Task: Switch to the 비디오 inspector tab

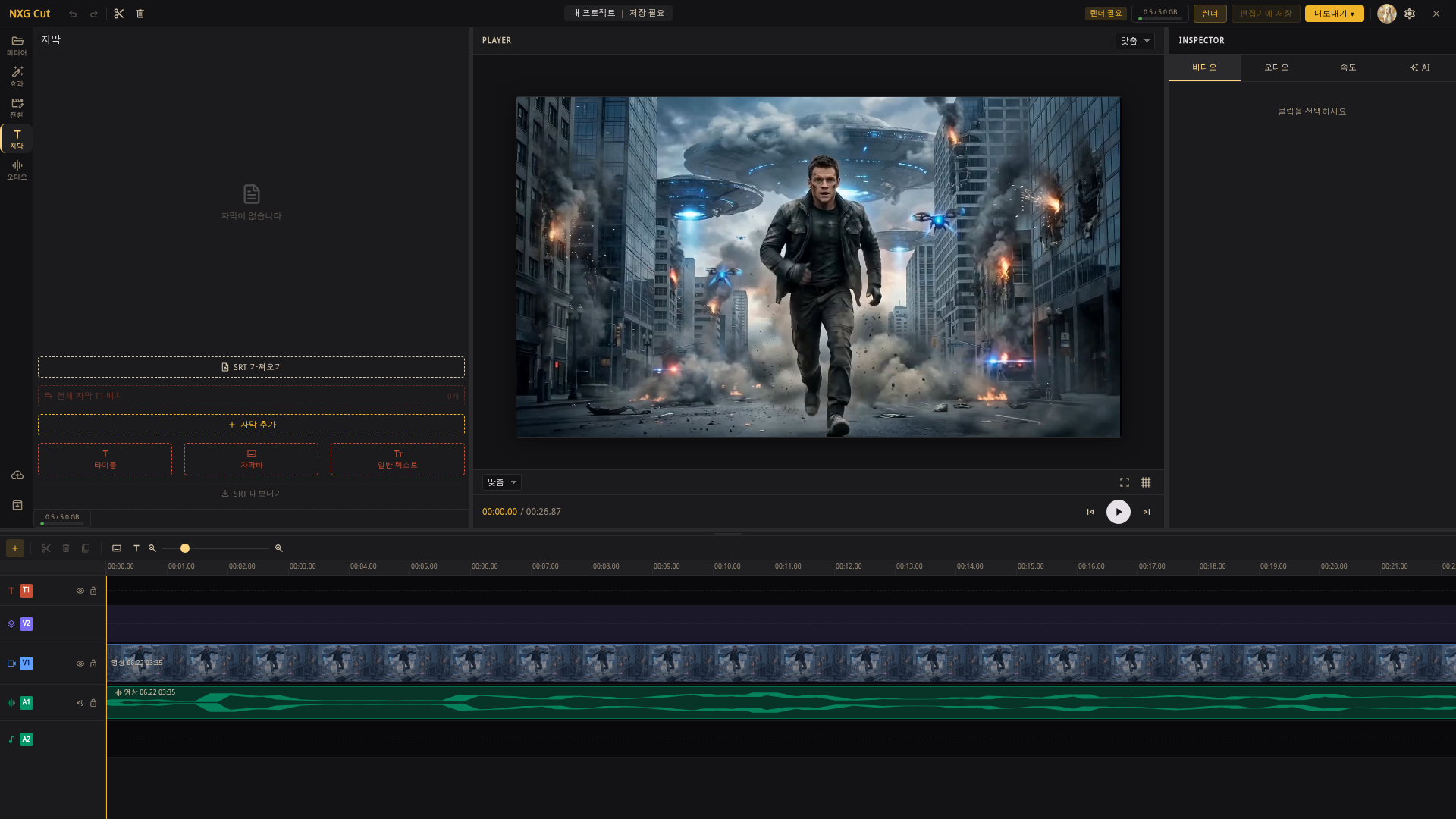Action: [1204, 67]
